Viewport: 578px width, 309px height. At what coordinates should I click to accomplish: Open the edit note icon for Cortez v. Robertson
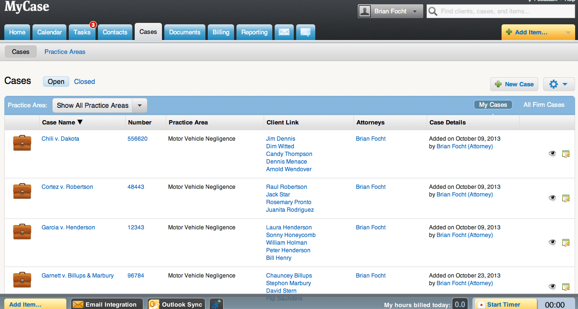tap(566, 198)
